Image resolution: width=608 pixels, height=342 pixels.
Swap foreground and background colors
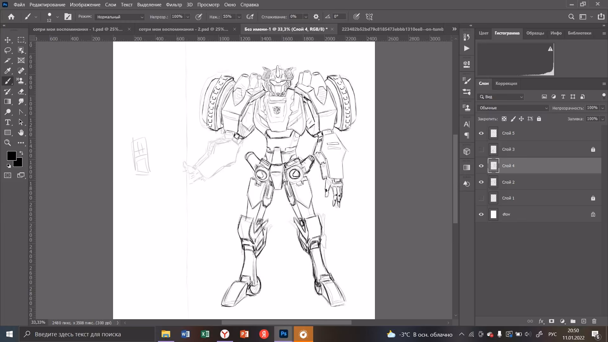tap(21, 153)
